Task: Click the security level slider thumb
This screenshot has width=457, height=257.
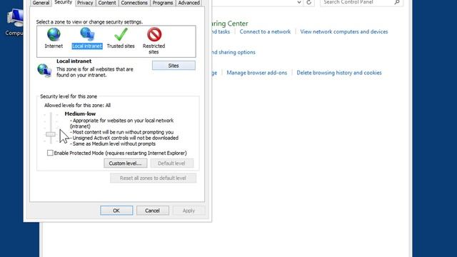Action: pyautogui.click(x=51, y=134)
